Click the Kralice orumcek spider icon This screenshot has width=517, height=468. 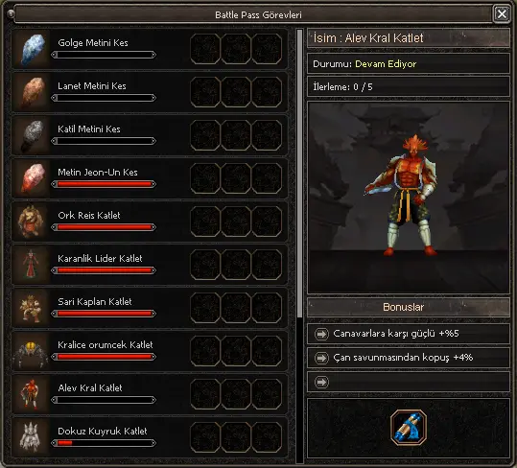click(x=31, y=353)
